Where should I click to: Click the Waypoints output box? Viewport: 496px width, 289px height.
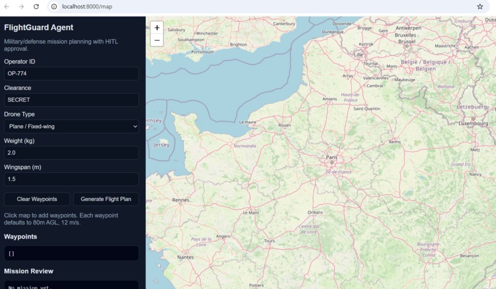click(71, 253)
